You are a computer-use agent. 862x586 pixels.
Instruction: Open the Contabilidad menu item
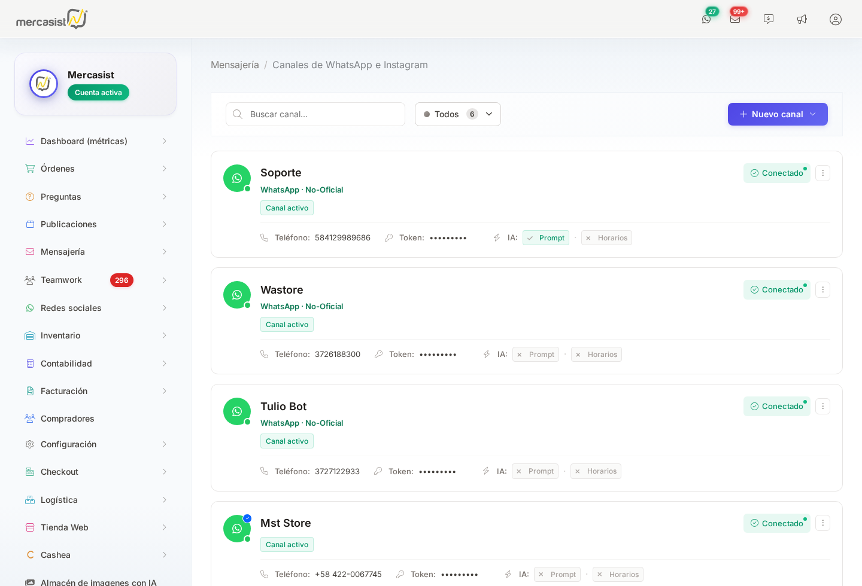click(96, 364)
